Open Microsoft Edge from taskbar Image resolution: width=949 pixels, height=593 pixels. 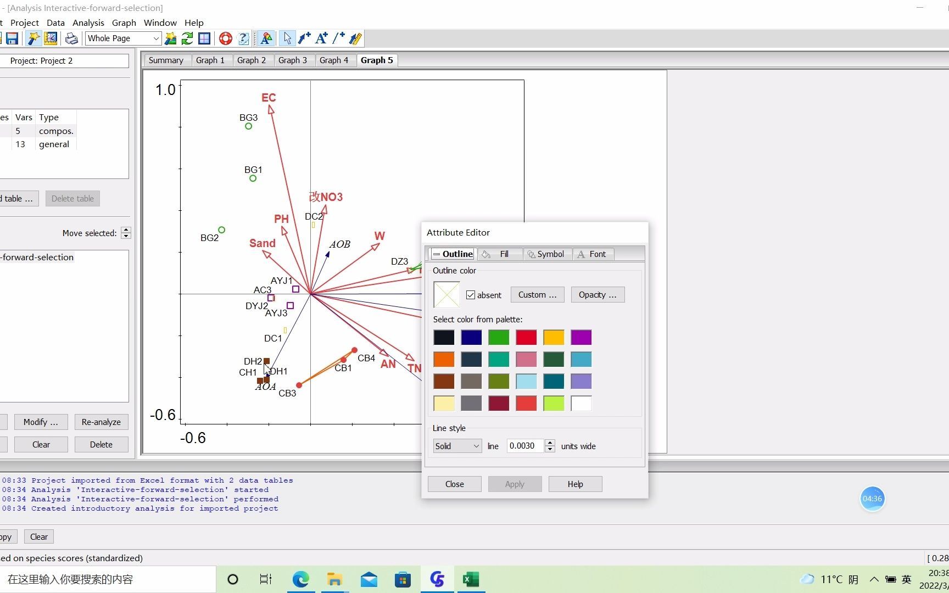300,579
